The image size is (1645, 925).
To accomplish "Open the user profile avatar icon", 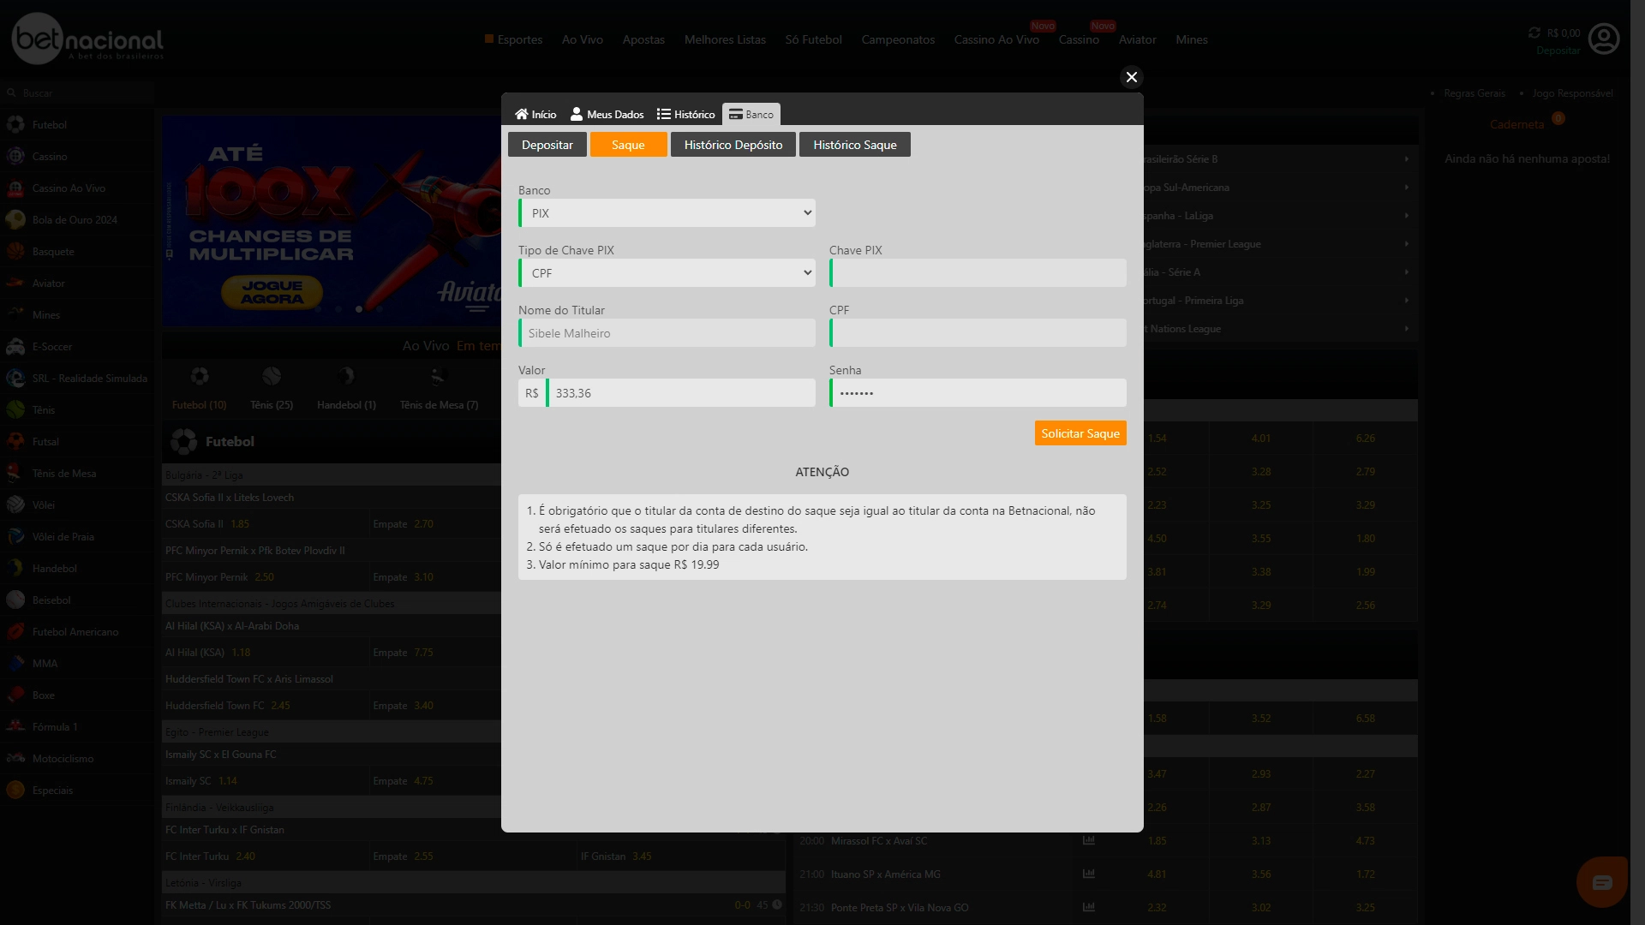I will [1603, 39].
